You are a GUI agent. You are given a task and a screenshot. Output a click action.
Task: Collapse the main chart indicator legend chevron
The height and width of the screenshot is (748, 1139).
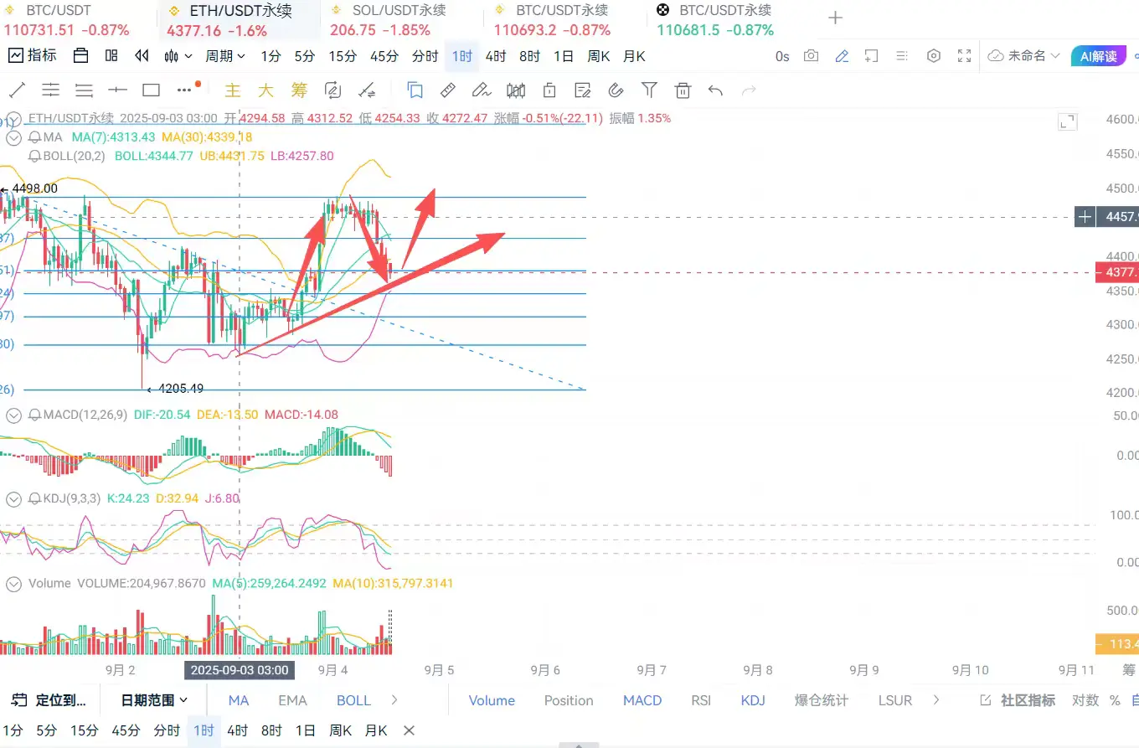13,119
